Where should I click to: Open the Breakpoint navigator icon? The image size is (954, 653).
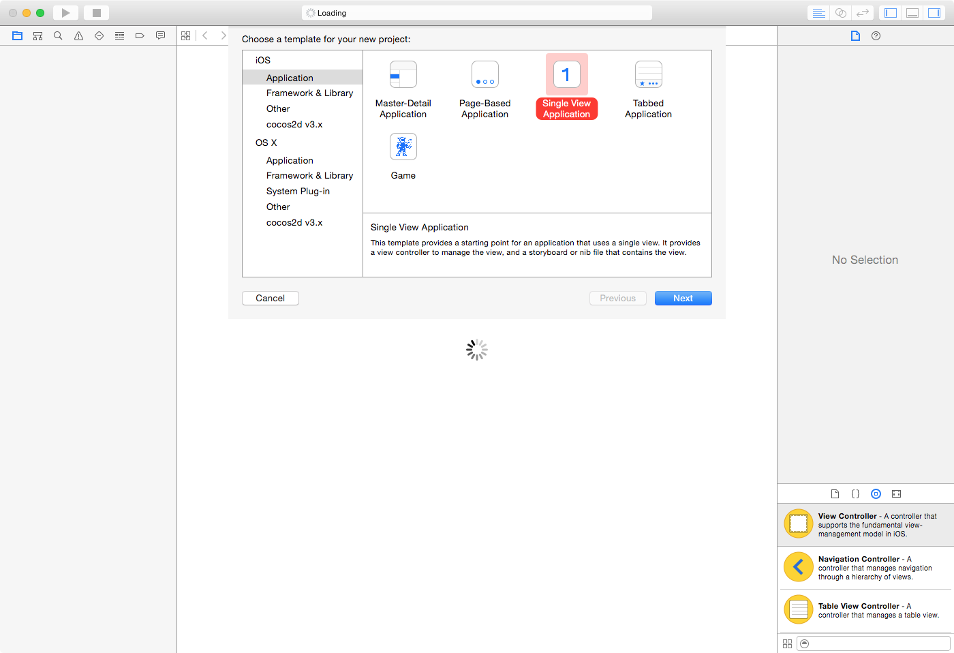click(x=140, y=36)
